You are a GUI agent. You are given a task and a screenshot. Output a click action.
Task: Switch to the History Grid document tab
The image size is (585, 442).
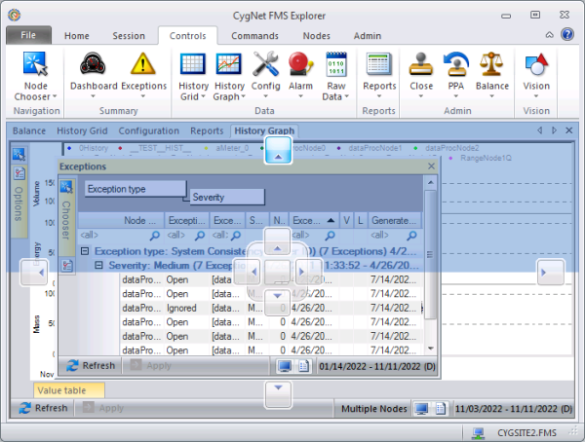tap(82, 130)
